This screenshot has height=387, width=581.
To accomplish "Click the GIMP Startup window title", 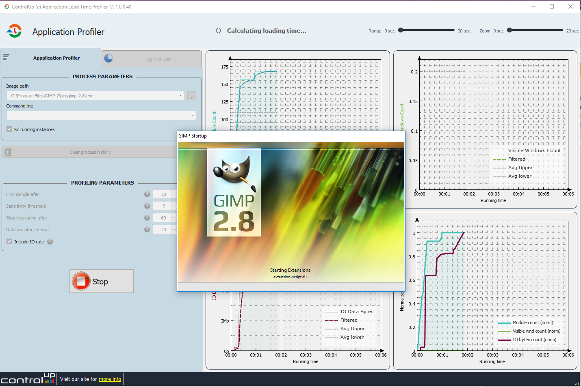I will [193, 136].
